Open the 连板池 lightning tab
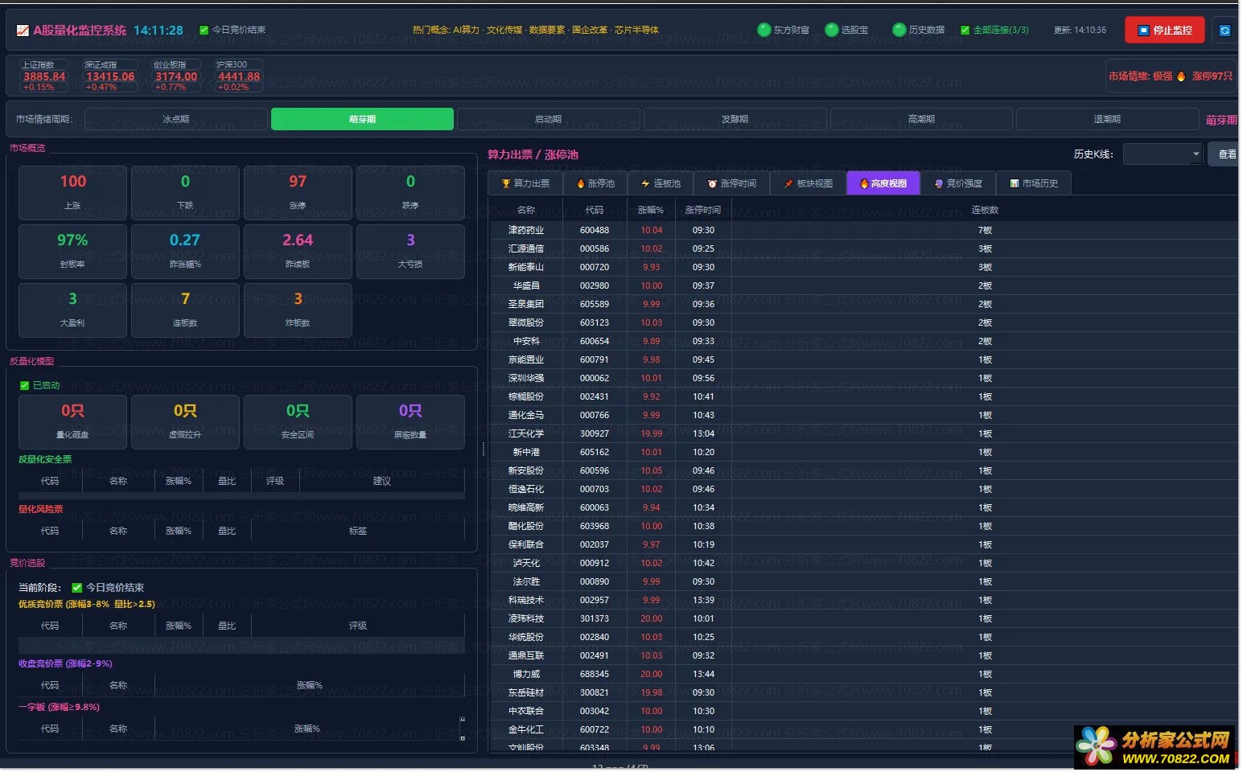This screenshot has height=772, width=1243. pyautogui.click(x=661, y=183)
